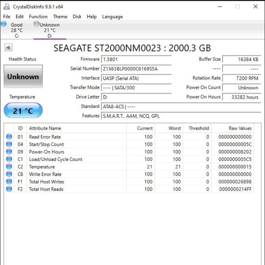Viewport: 265px width, 265px height.
Task: Click raw value 000000026898
Action: click(x=235, y=182)
